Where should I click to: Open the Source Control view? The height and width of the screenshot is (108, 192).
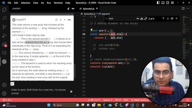coord(4,27)
